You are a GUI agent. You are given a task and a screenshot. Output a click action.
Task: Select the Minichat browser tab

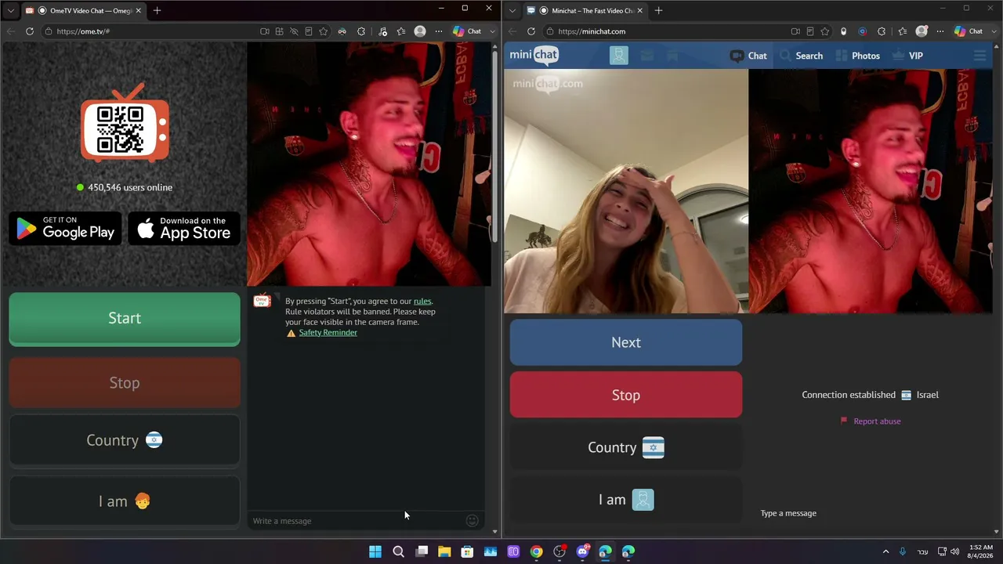pos(585,11)
